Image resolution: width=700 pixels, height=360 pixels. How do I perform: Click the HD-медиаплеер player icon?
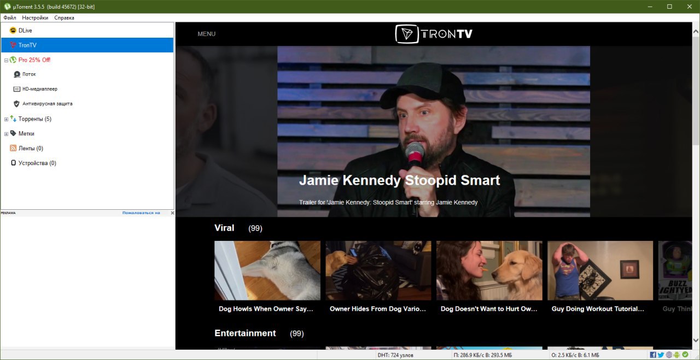[x=17, y=89]
